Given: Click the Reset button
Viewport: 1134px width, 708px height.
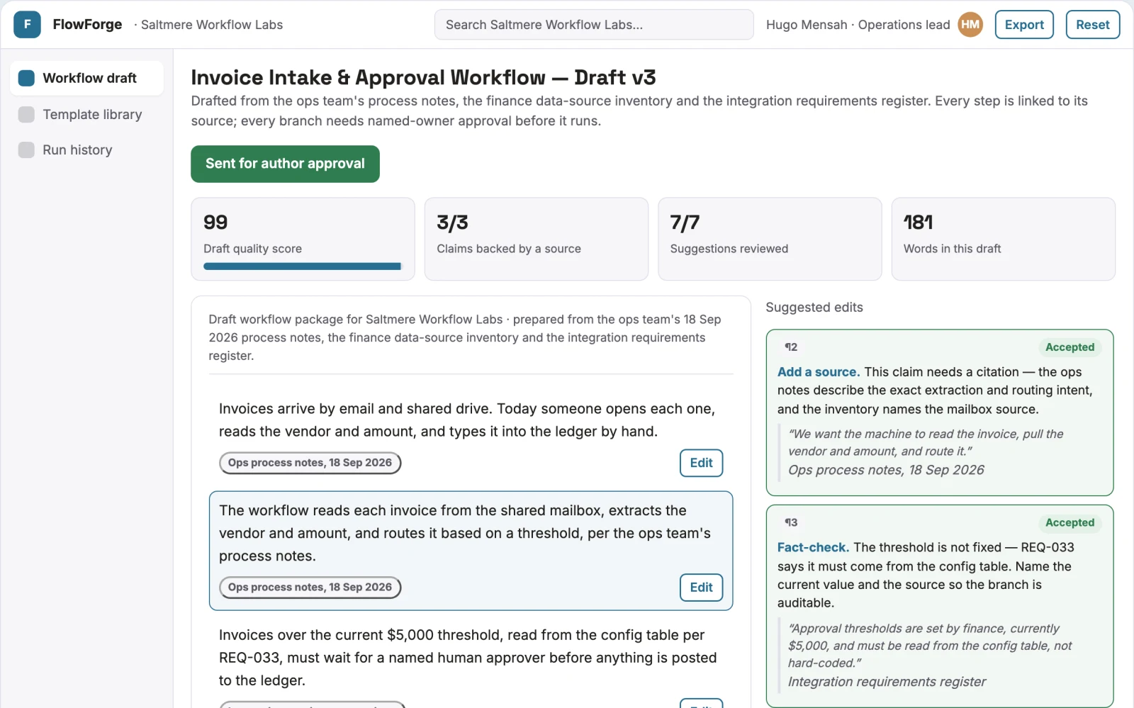Looking at the screenshot, I should (1092, 25).
